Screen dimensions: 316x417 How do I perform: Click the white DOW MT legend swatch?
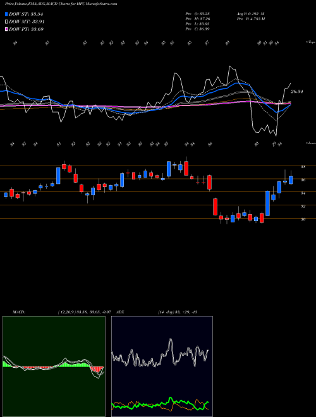click(7, 22)
